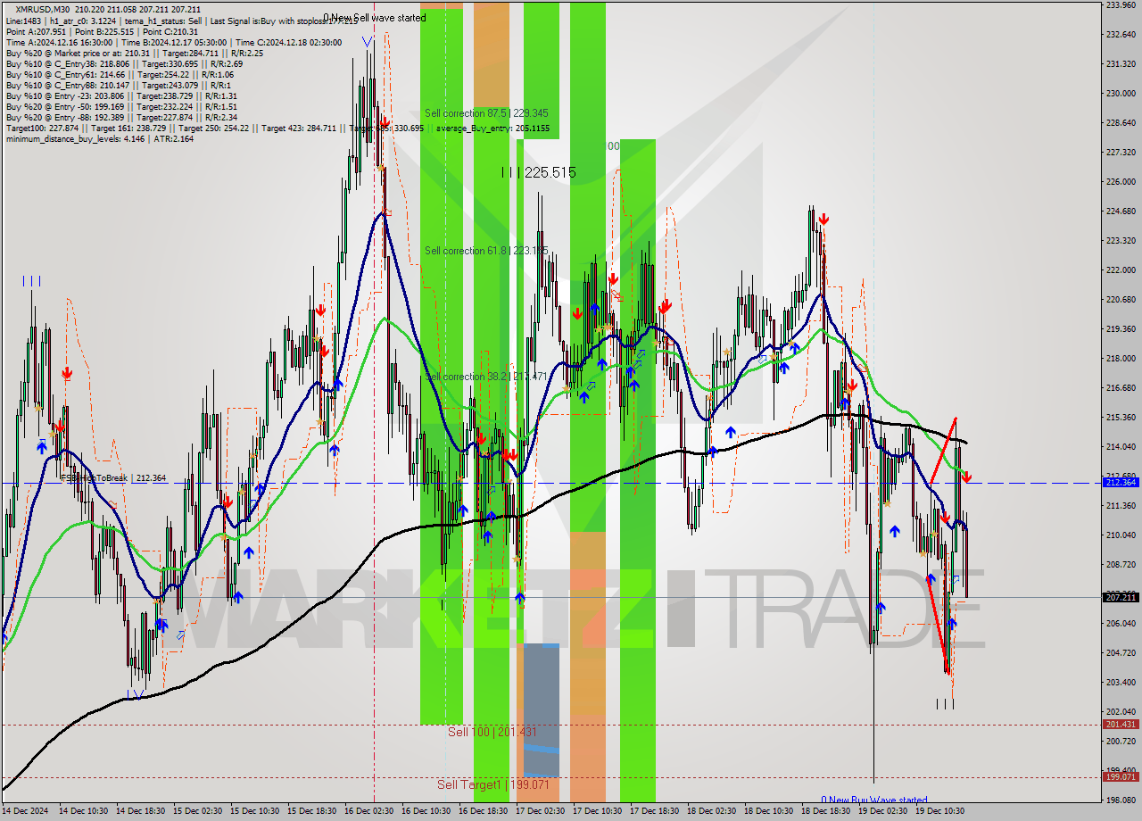Click the 222.000 price axis value

[1121, 270]
